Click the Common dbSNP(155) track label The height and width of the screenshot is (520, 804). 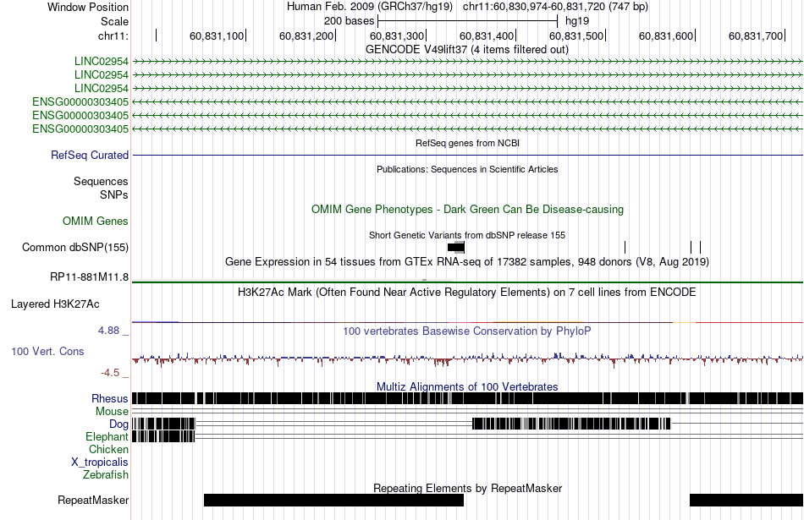(74, 248)
